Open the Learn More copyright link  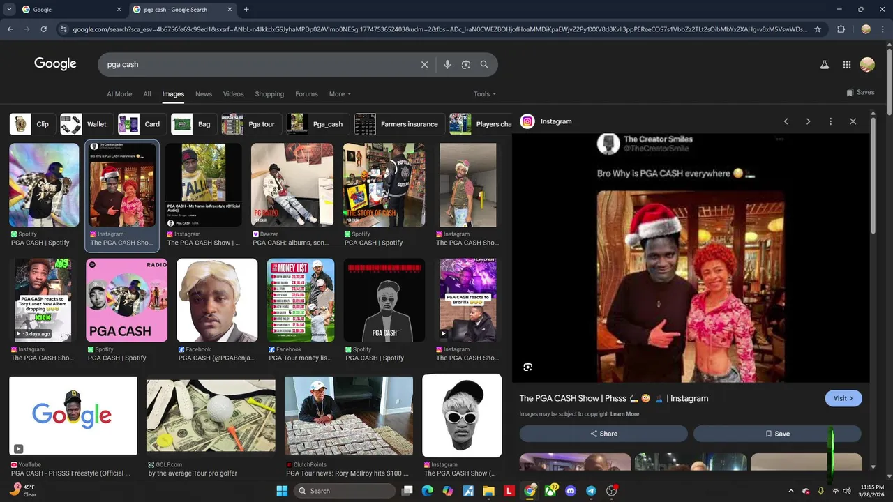click(624, 414)
